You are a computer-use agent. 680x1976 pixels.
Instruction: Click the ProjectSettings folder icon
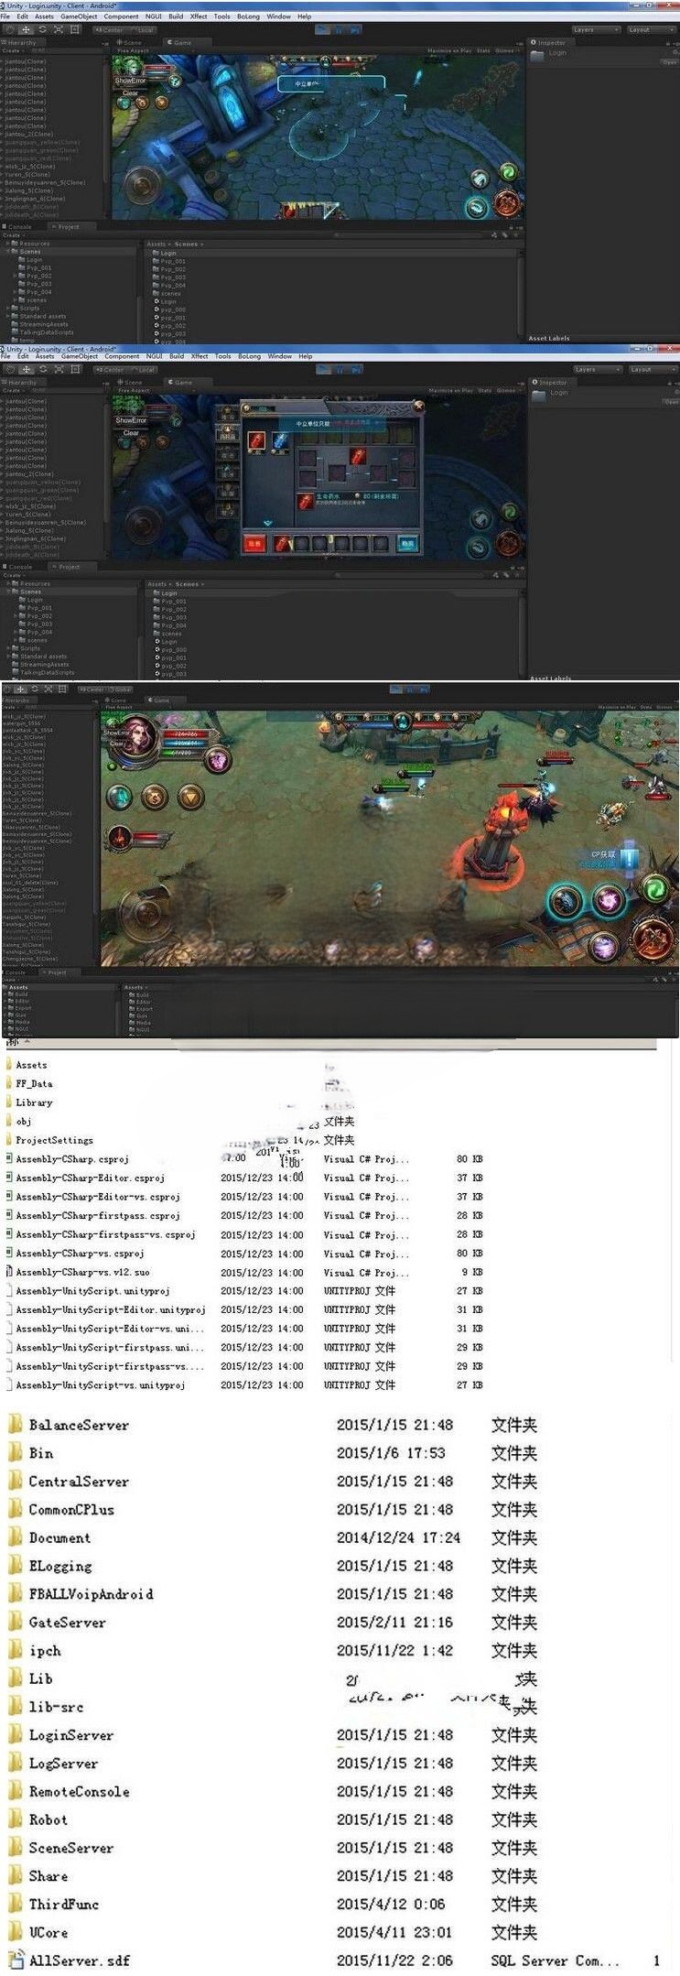point(8,1140)
